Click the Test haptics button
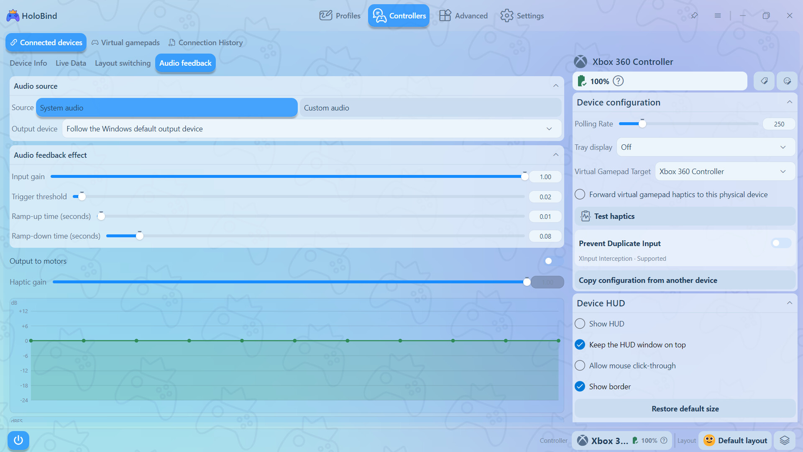Screen dimensions: 803x452 pyautogui.click(x=685, y=216)
